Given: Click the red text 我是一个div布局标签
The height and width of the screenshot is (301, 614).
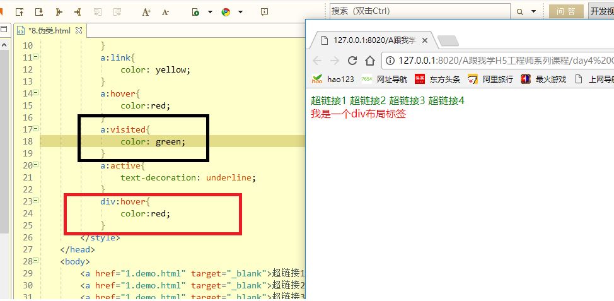Looking at the screenshot, I should pyautogui.click(x=358, y=114).
